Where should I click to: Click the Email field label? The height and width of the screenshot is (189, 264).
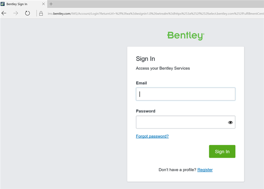tap(141, 83)
